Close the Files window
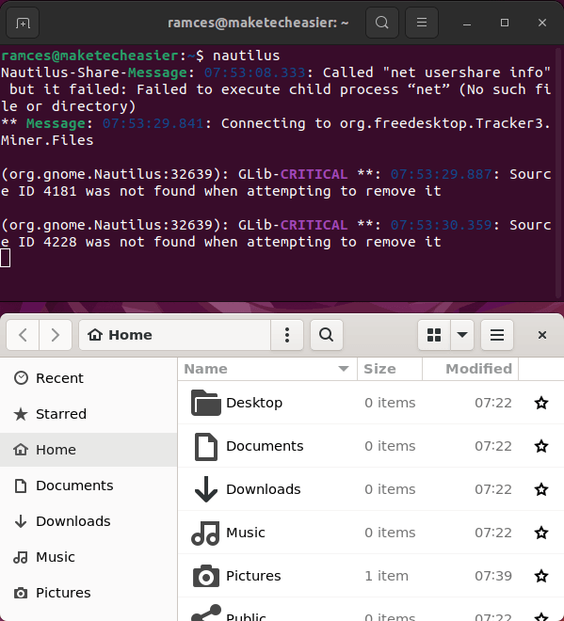 [x=542, y=335]
